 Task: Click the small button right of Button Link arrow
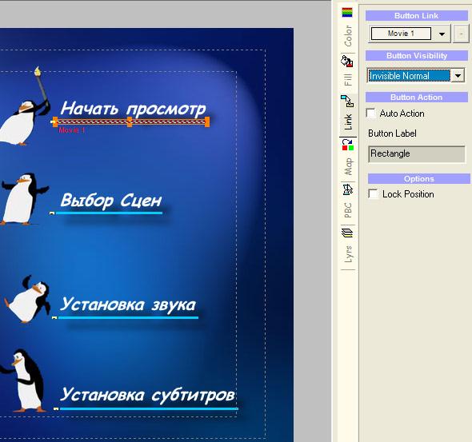[x=461, y=34]
